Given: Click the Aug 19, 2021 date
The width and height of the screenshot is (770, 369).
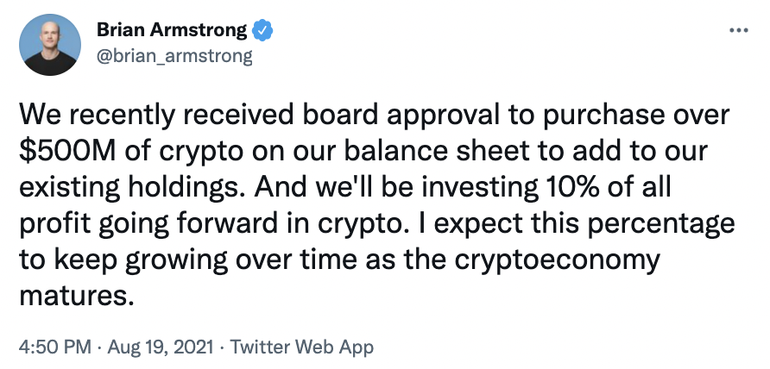Looking at the screenshot, I should click(x=161, y=347).
